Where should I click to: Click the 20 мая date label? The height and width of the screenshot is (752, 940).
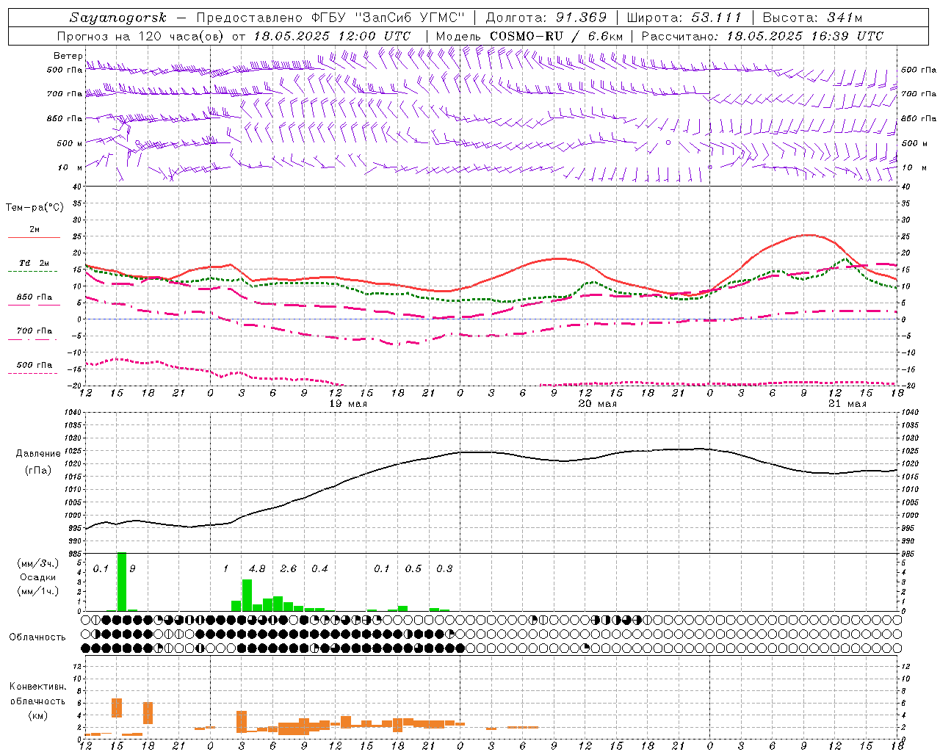coord(598,404)
